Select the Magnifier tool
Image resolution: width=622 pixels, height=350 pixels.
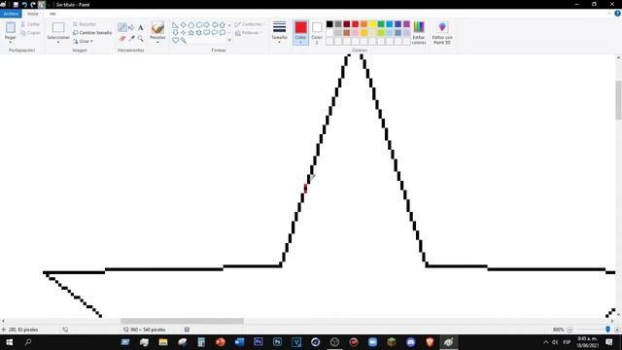[140, 39]
